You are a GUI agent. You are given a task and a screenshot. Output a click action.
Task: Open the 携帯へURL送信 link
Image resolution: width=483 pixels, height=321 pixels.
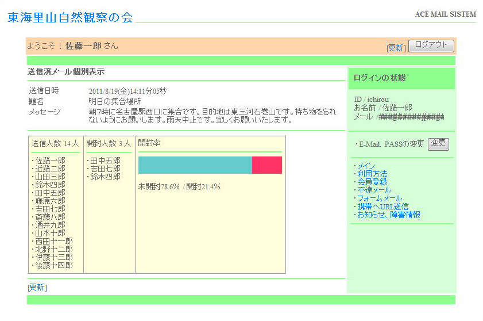tap(382, 207)
